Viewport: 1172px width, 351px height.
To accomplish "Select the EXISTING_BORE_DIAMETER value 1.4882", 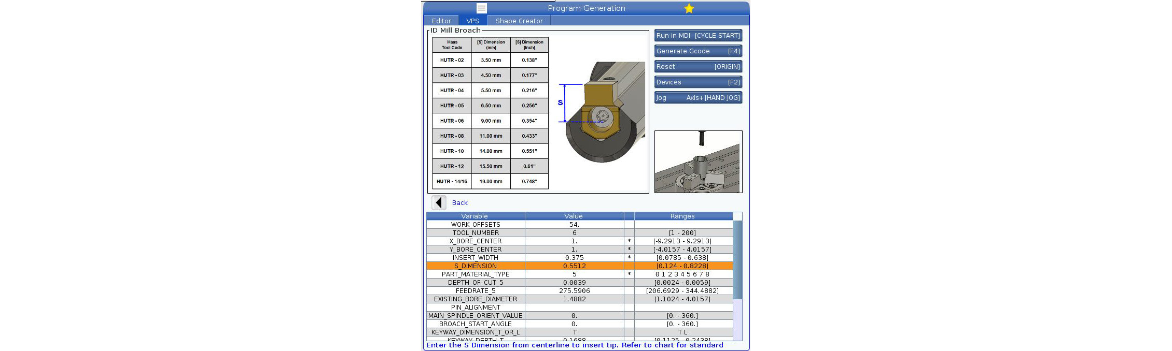I will point(574,299).
